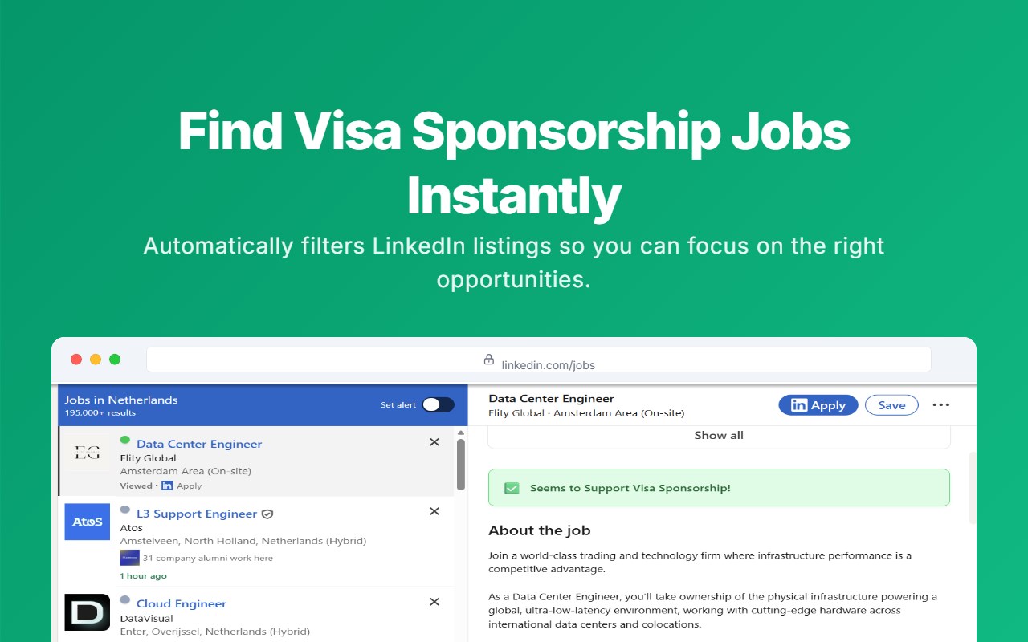Dismiss the L3 Support Engineer job listing

pyautogui.click(x=434, y=511)
